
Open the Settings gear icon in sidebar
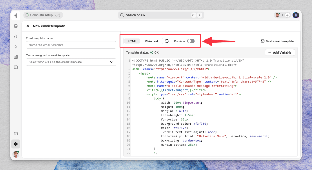16,144
